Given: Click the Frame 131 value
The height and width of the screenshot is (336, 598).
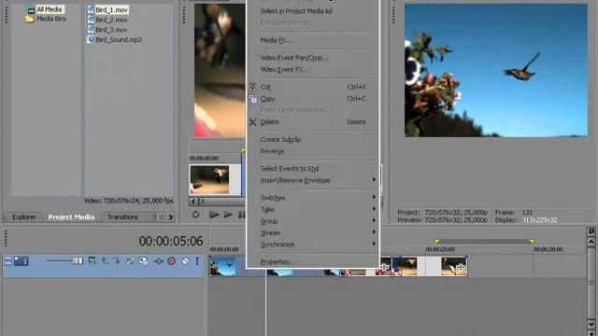Looking at the screenshot, I should [x=527, y=212].
